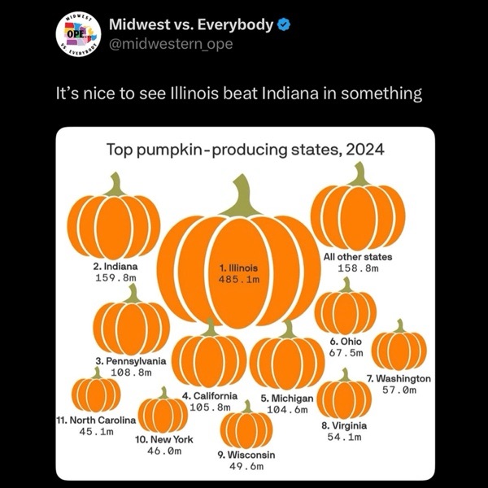
Task: Click the tweet text about Illinois beating Indiana
Action: pos(238,94)
